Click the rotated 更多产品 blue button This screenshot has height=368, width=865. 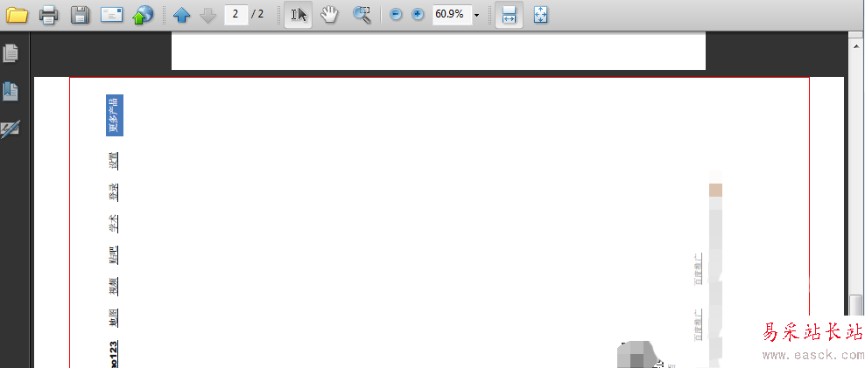pos(114,115)
